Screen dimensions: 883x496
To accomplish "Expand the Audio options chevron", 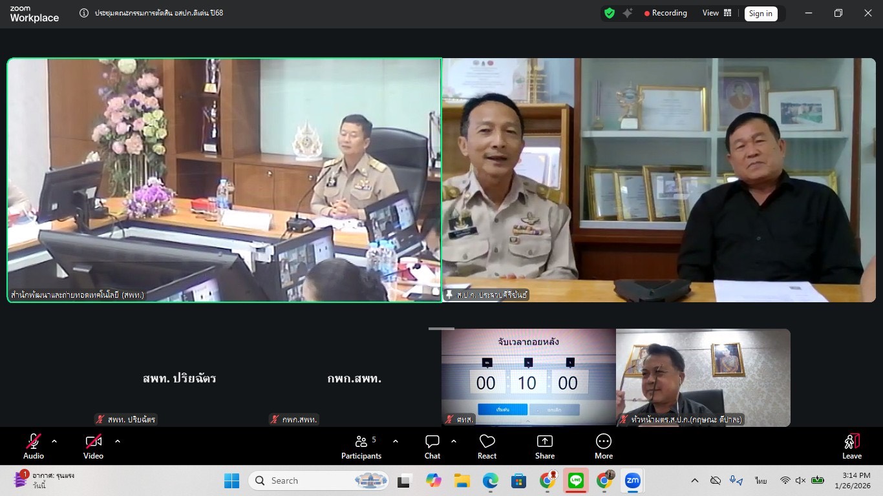I will (x=54, y=442).
